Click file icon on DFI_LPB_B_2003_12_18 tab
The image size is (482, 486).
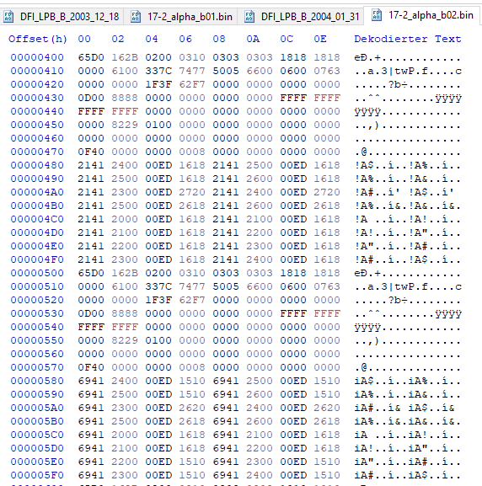[x=8, y=17]
